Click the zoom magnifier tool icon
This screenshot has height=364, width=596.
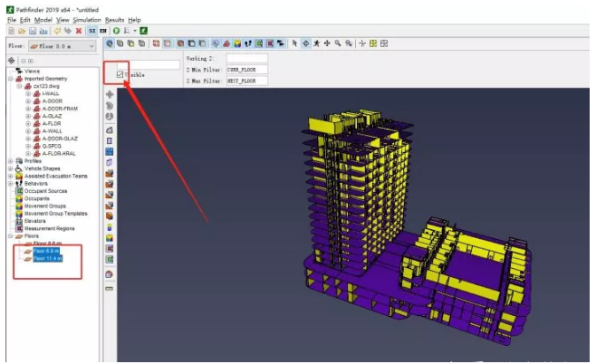point(338,43)
